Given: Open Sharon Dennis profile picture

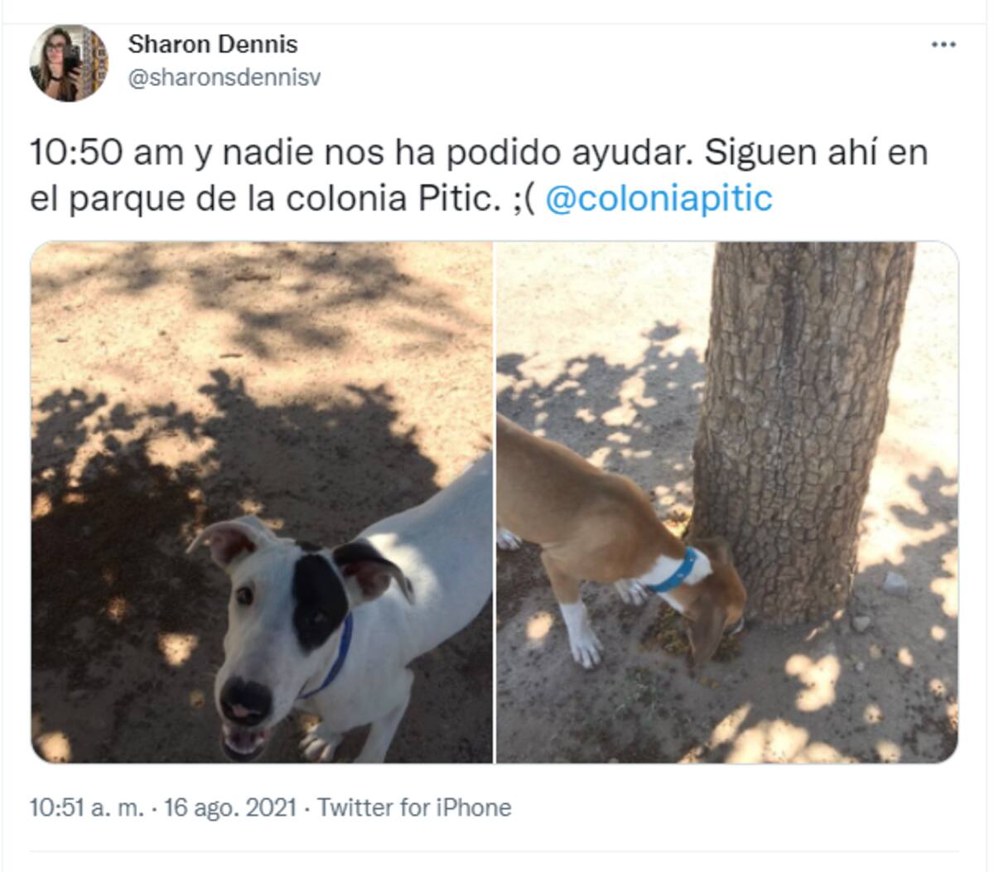Looking at the screenshot, I should click(x=69, y=63).
